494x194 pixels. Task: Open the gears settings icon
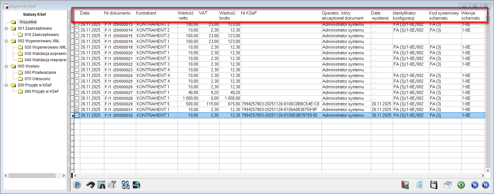coord(125,185)
